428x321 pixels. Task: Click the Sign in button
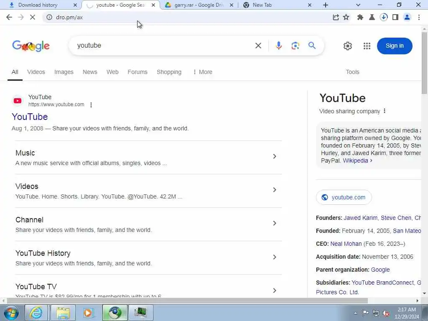(x=395, y=46)
